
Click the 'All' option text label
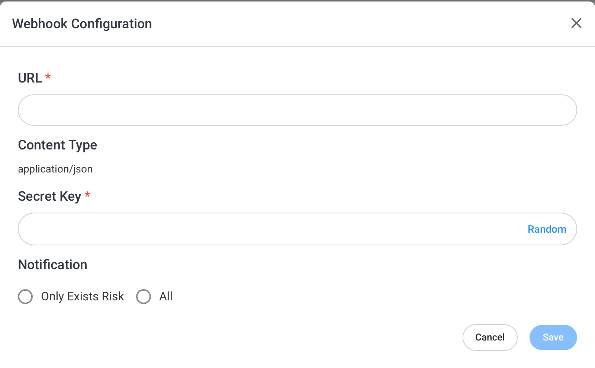pos(166,297)
